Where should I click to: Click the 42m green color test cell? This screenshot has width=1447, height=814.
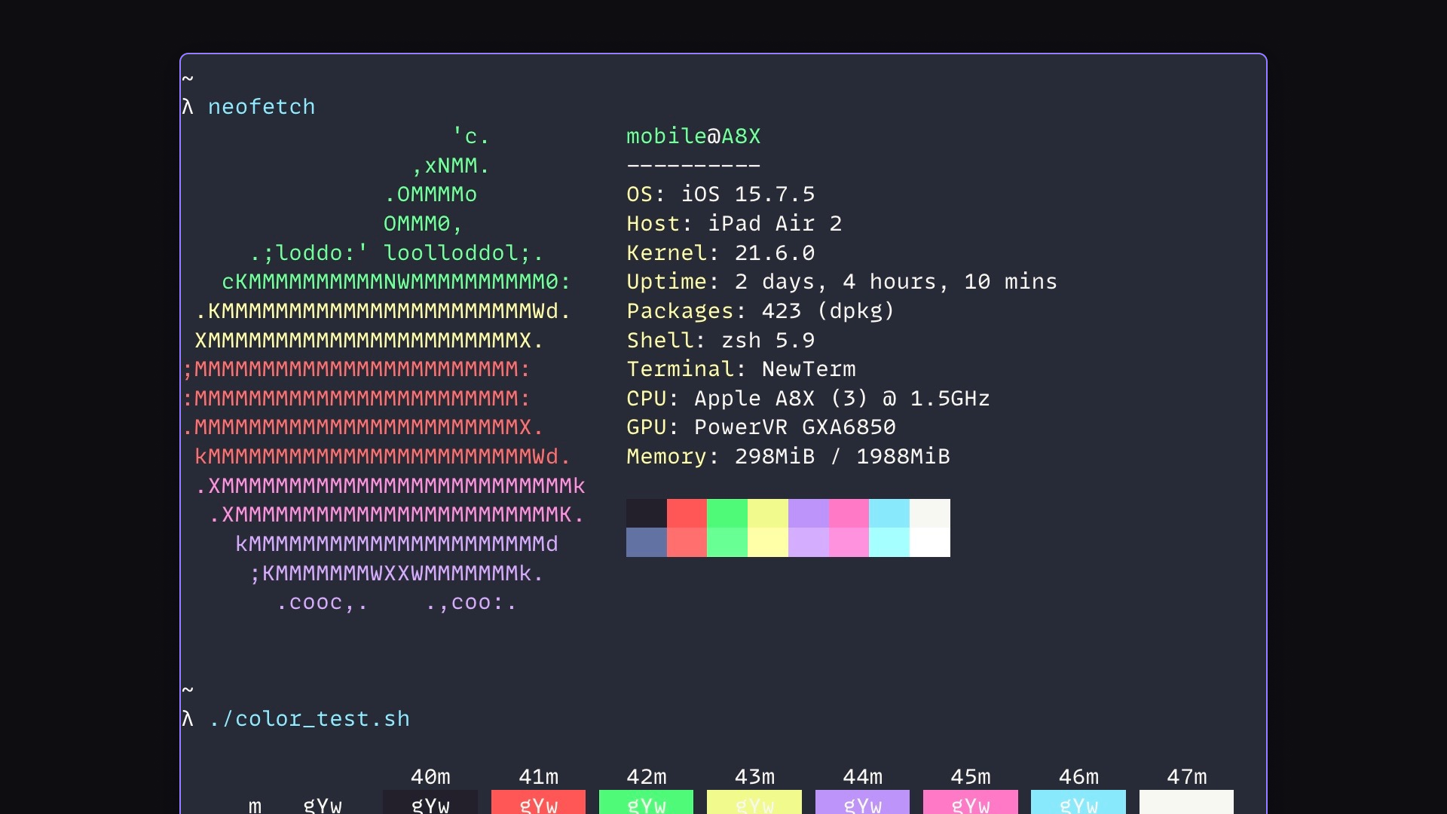[x=646, y=803]
